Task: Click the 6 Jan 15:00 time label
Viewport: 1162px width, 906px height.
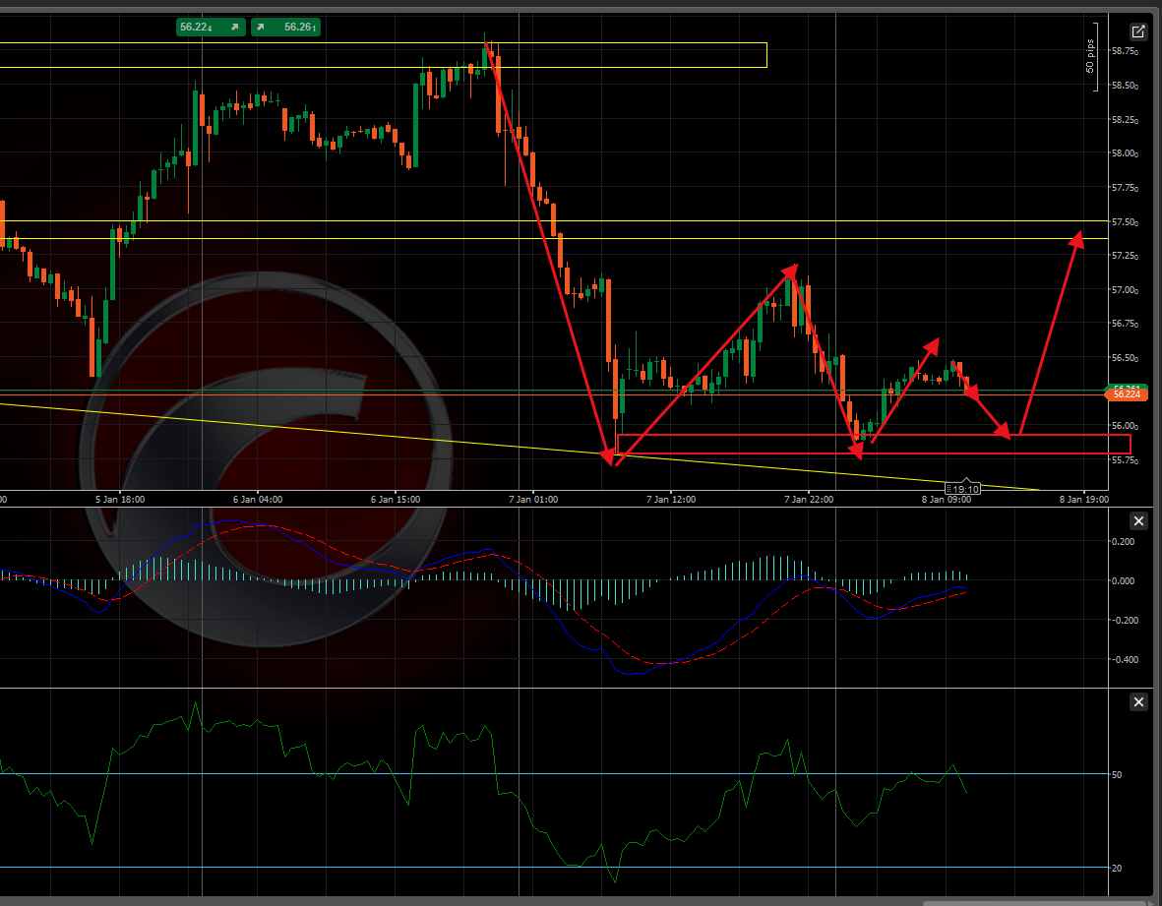Action: [x=396, y=500]
